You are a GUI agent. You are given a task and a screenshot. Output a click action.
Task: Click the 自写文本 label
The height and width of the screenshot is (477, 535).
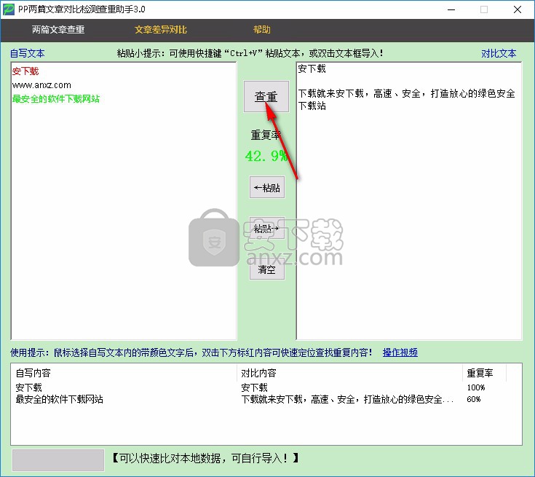point(28,53)
